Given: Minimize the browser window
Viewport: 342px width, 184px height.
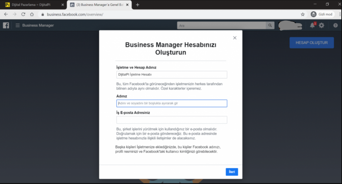Looking at the screenshot, I should click(315, 4).
